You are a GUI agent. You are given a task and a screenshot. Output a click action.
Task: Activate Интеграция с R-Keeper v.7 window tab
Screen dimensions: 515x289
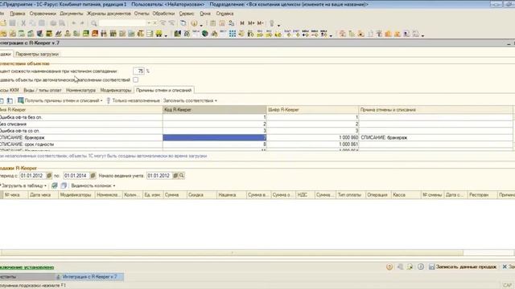click(89, 277)
